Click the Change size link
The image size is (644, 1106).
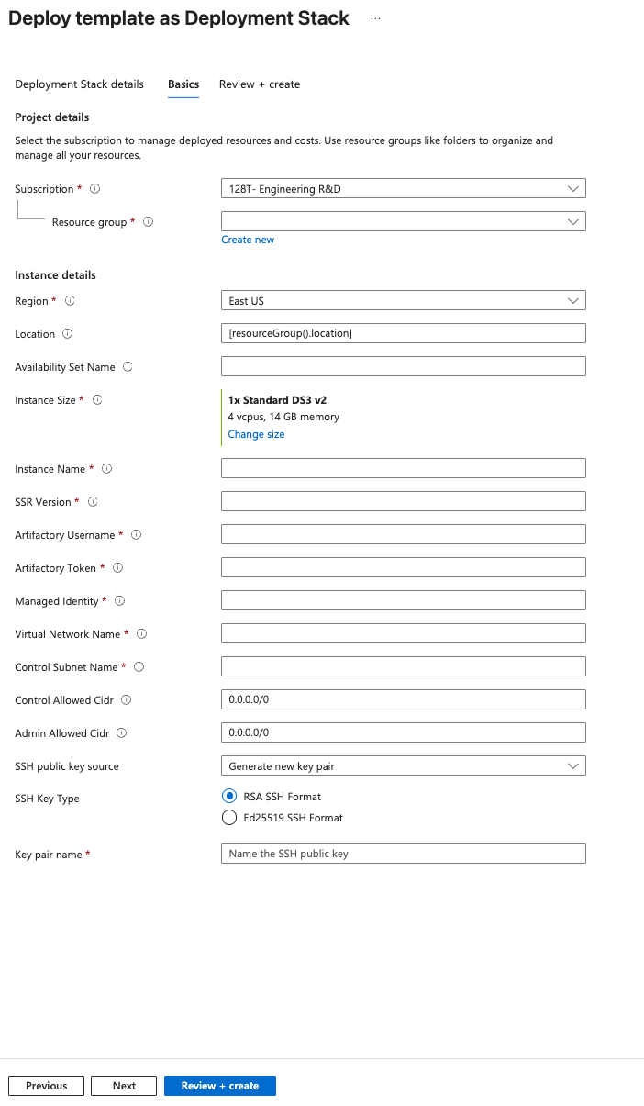coord(256,434)
